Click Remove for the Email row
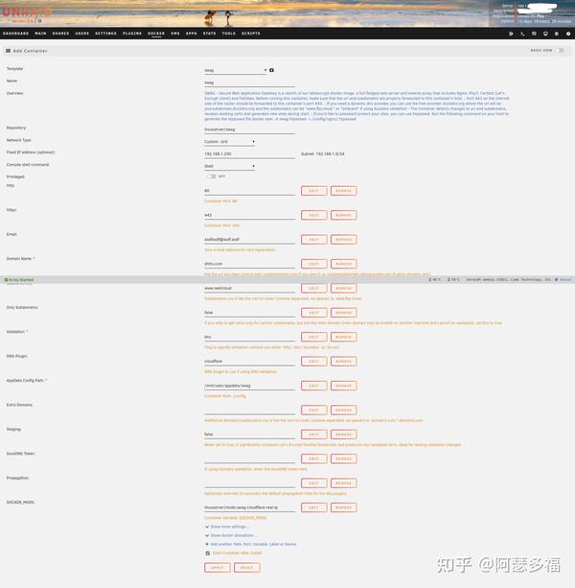Screen dimensions: 575x588 click(x=343, y=240)
